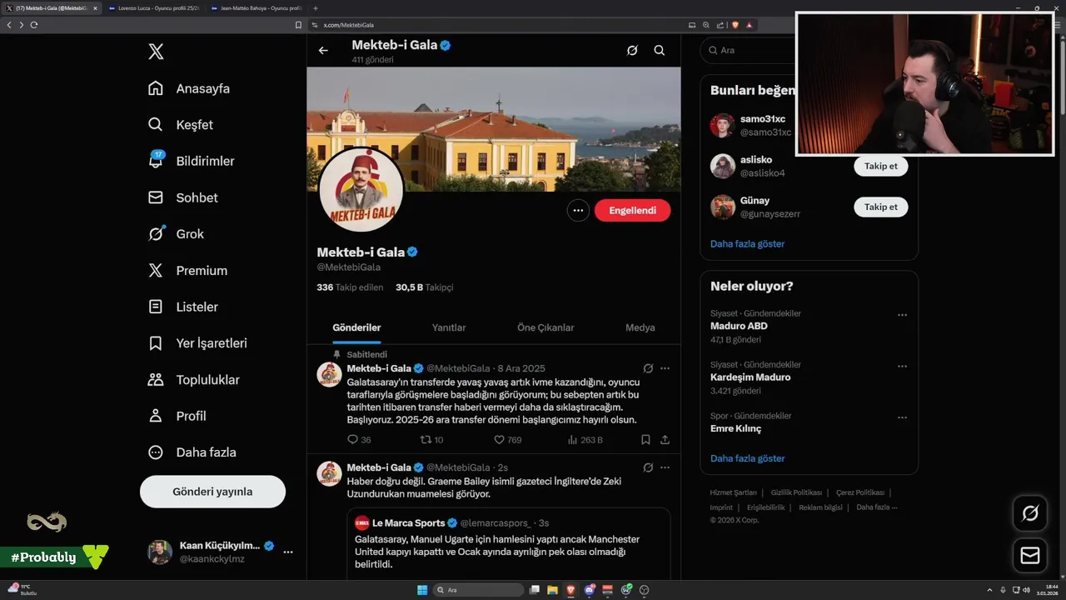Open File Explorer from taskbar

point(552,590)
